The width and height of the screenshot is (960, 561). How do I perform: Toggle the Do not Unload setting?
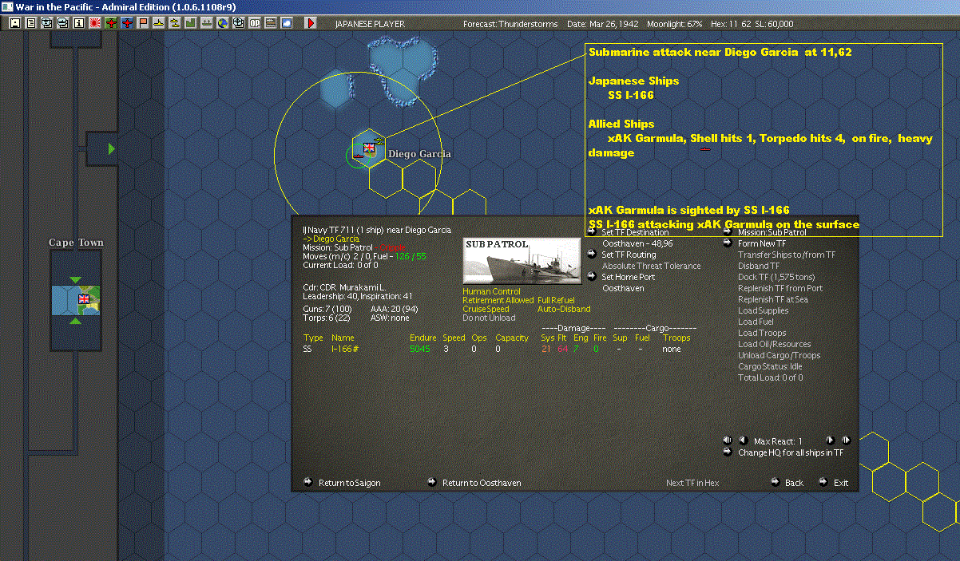[x=489, y=318]
